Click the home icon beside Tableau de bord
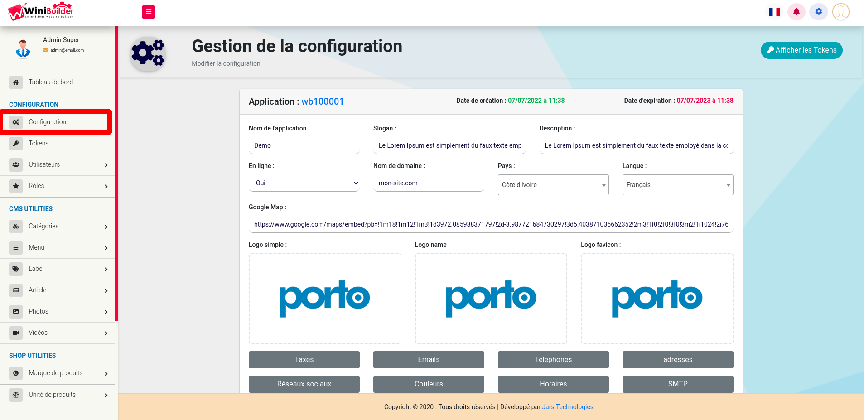 pos(16,82)
